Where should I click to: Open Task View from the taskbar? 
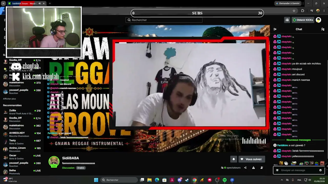tap(142, 180)
